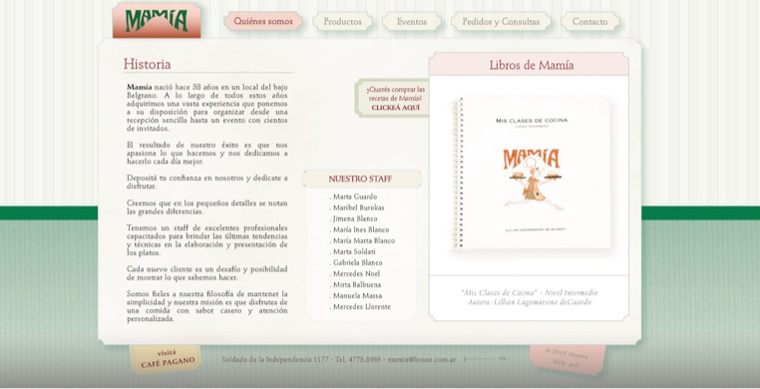This screenshot has width=760, height=389.
Task: Click the pink copyright 2010 Mamía tag
Action: pos(567,359)
